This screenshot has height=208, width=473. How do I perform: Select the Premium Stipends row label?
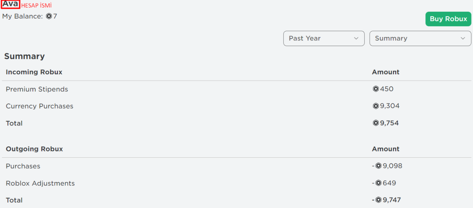pyautogui.click(x=37, y=89)
